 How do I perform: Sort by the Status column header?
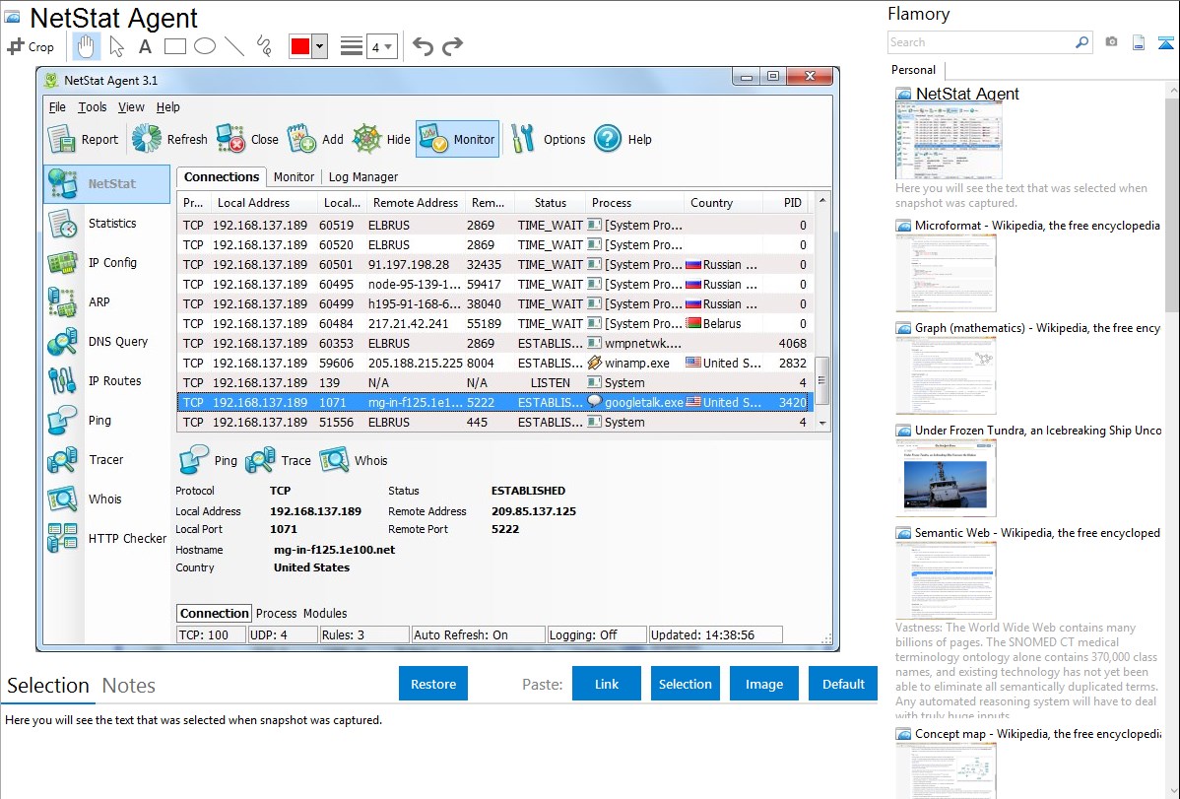(x=551, y=203)
